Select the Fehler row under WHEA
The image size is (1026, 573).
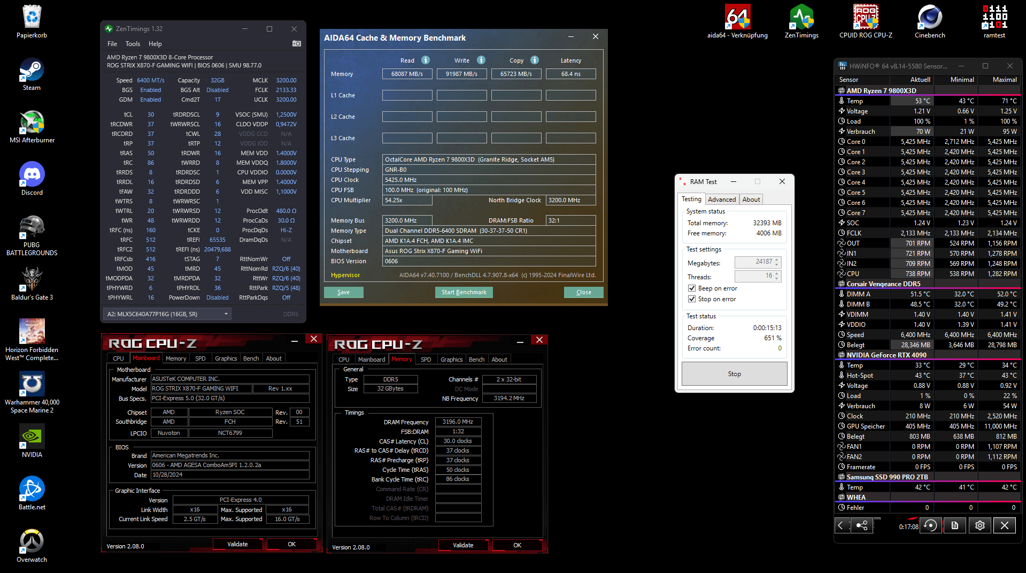point(928,507)
